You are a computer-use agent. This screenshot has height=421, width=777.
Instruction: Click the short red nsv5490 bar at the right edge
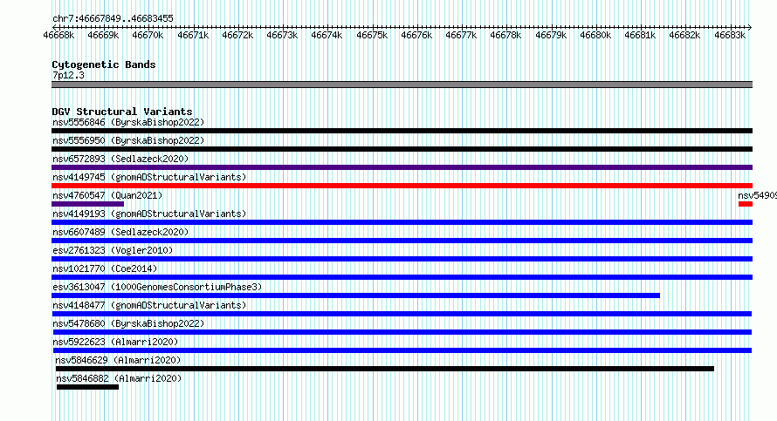746,204
